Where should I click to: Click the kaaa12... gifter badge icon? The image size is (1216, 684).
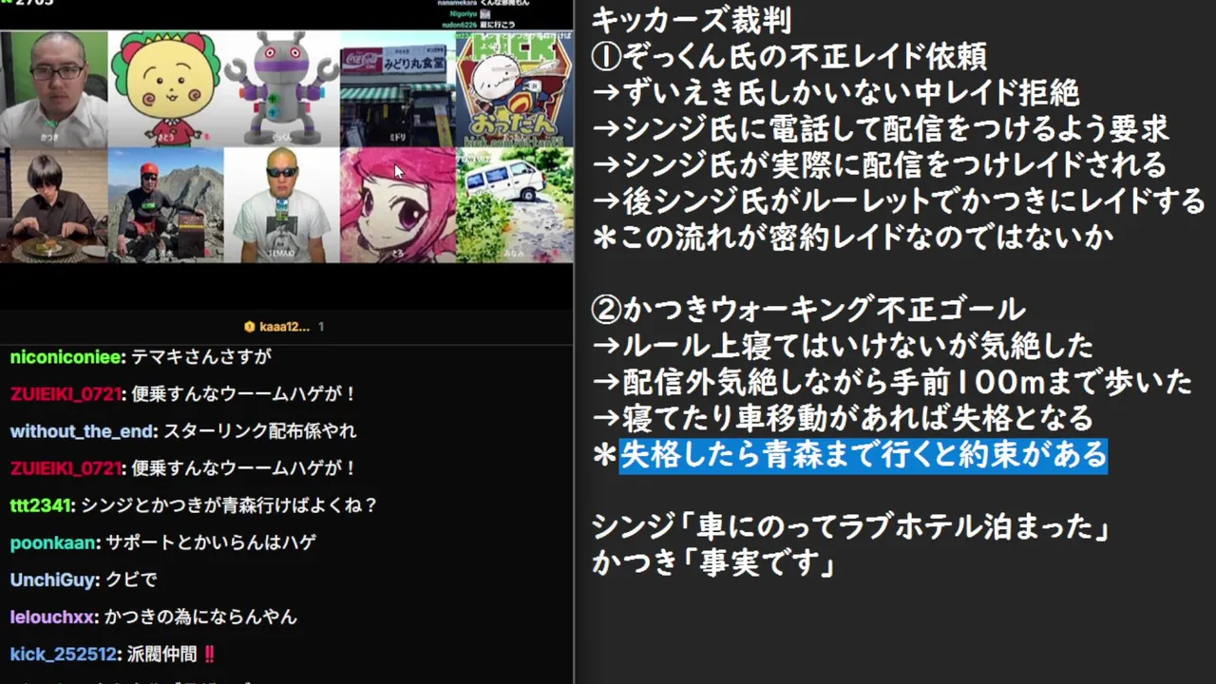click(250, 327)
